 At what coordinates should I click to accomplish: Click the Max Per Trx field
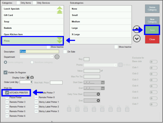coord(92,77)
